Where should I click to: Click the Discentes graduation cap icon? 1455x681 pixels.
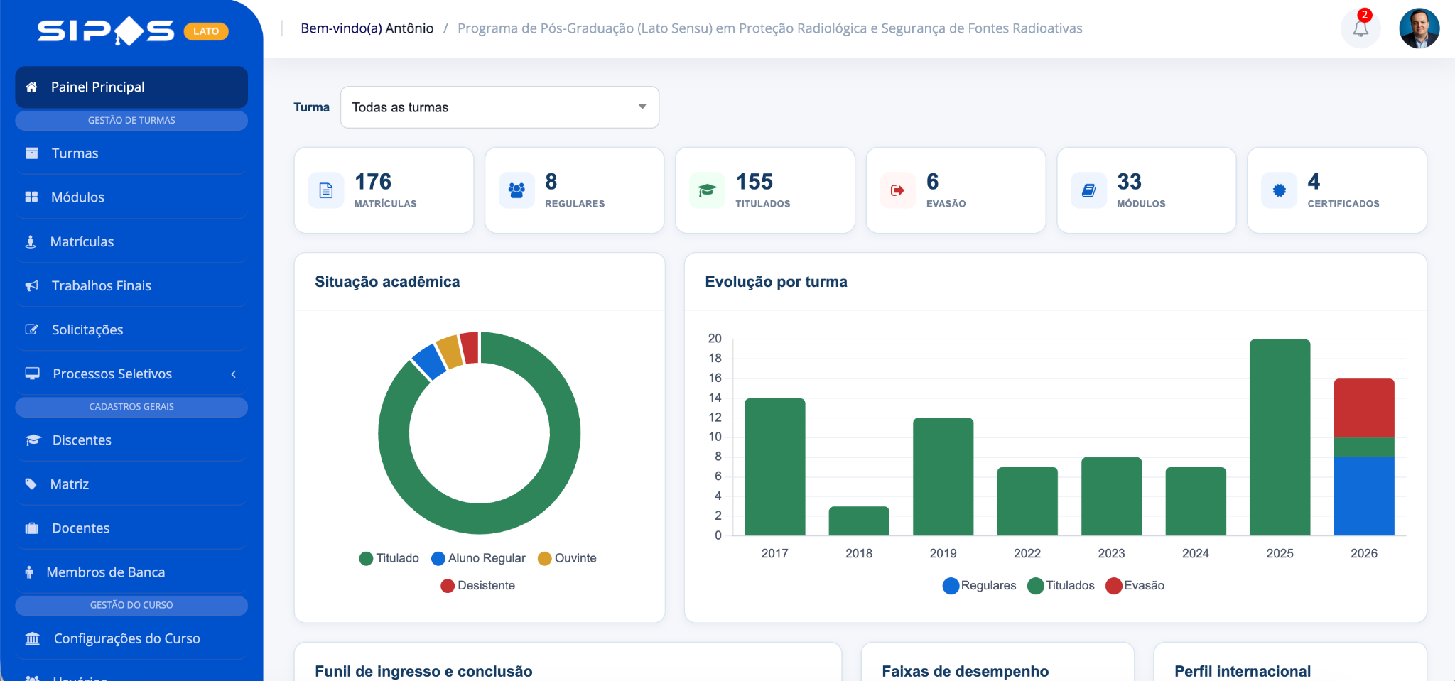tap(33, 440)
